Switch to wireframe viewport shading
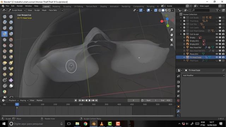 [x=160, y=10]
